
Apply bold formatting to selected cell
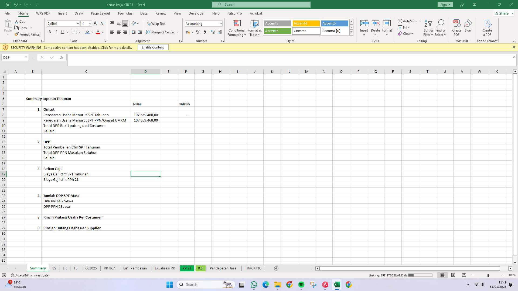[49, 32]
